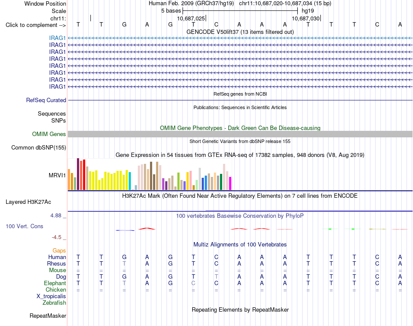Viewport: 413px width, 326px height.
Task: Click the Zebrafish species row label
Action: (x=54, y=303)
